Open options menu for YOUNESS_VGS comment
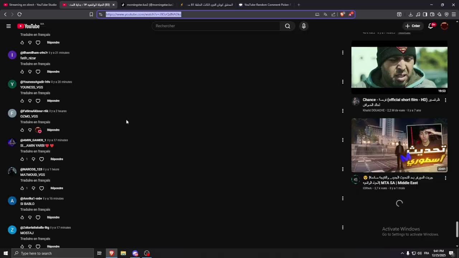Screen dimensions: 459x258 342,82
